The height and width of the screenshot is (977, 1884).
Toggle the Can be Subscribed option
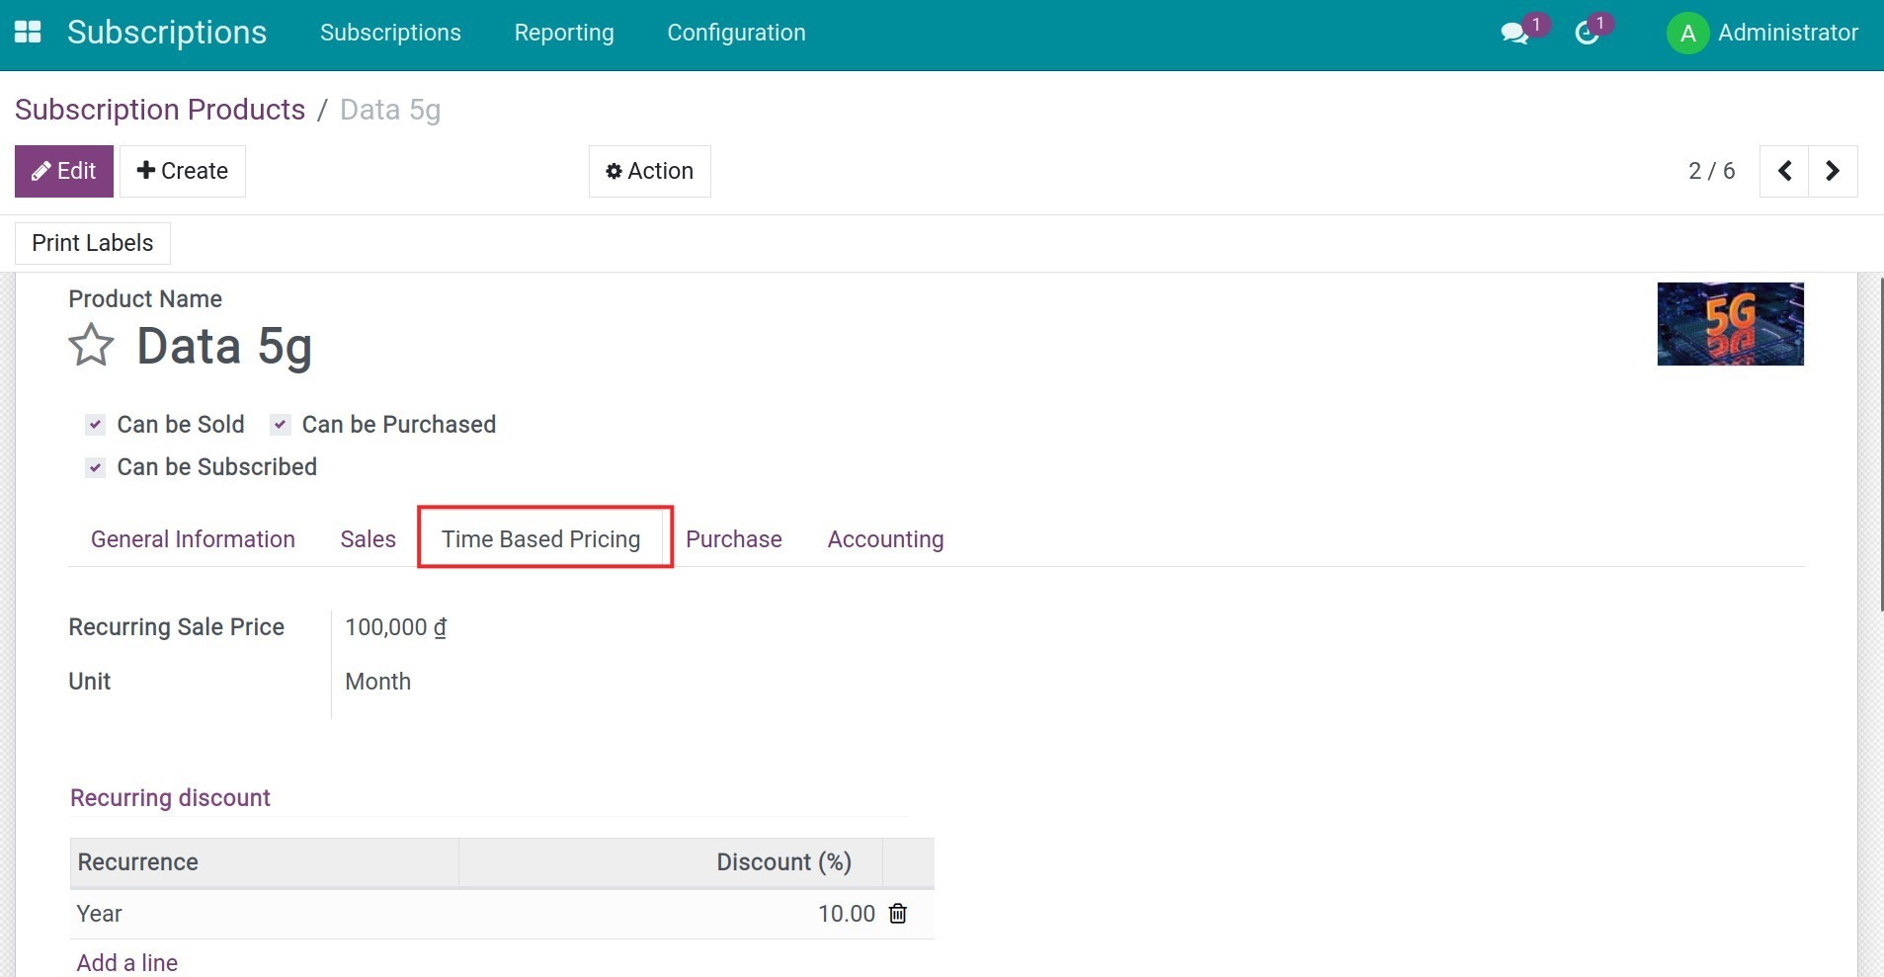[x=95, y=467]
